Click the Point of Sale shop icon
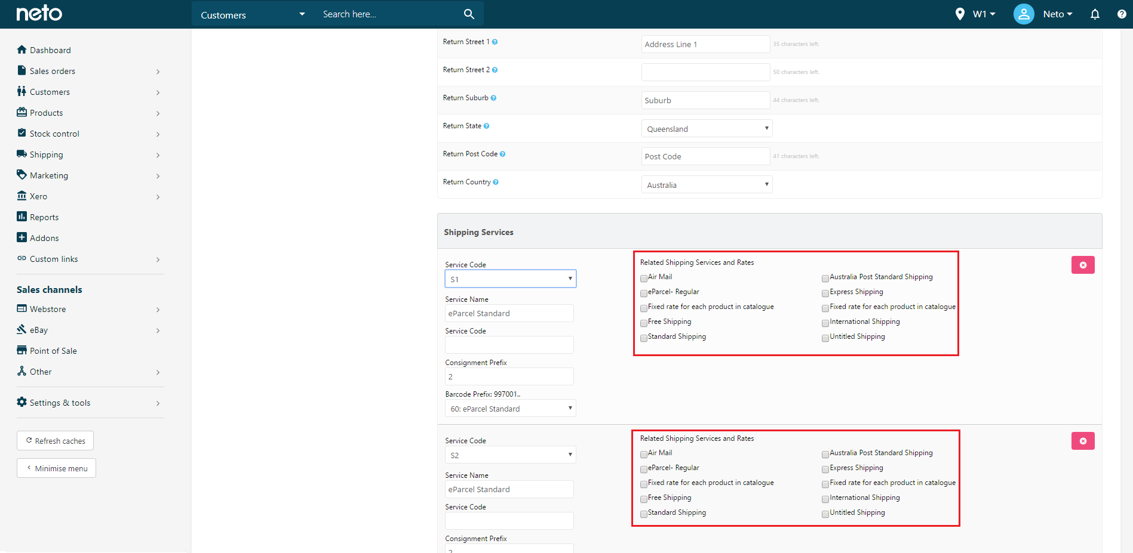The width and height of the screenshot is (1133, 553). coord(22,350)
